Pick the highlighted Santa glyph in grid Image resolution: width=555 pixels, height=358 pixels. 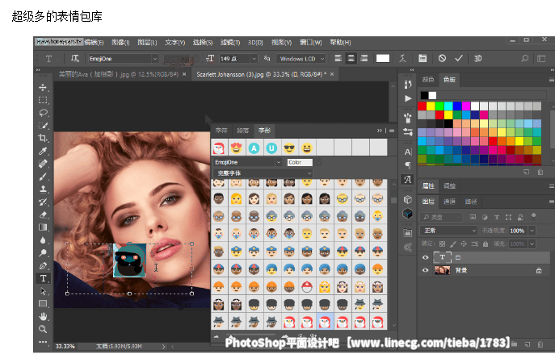pos(325,322)
